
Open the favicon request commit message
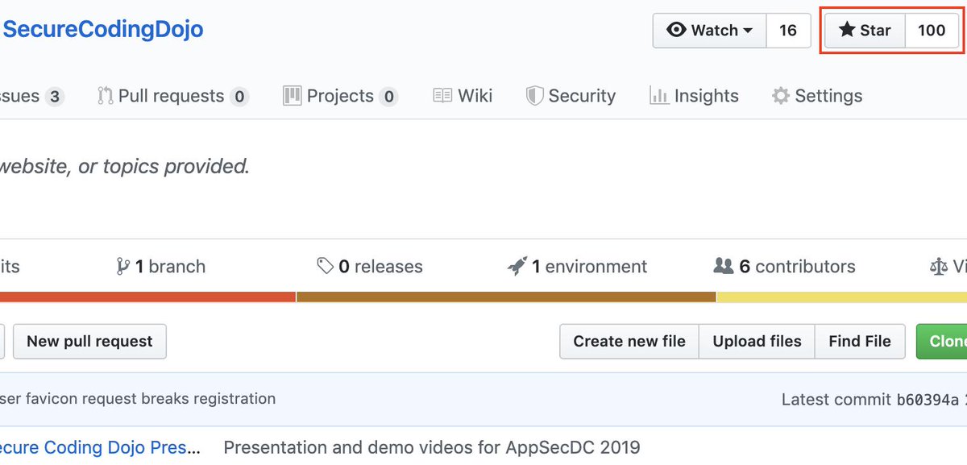pyautogui.click(x=138, y=399)
